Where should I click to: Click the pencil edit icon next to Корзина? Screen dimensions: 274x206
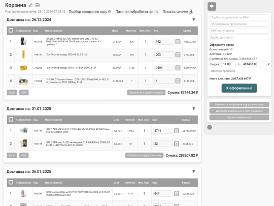tap(30, 5)
